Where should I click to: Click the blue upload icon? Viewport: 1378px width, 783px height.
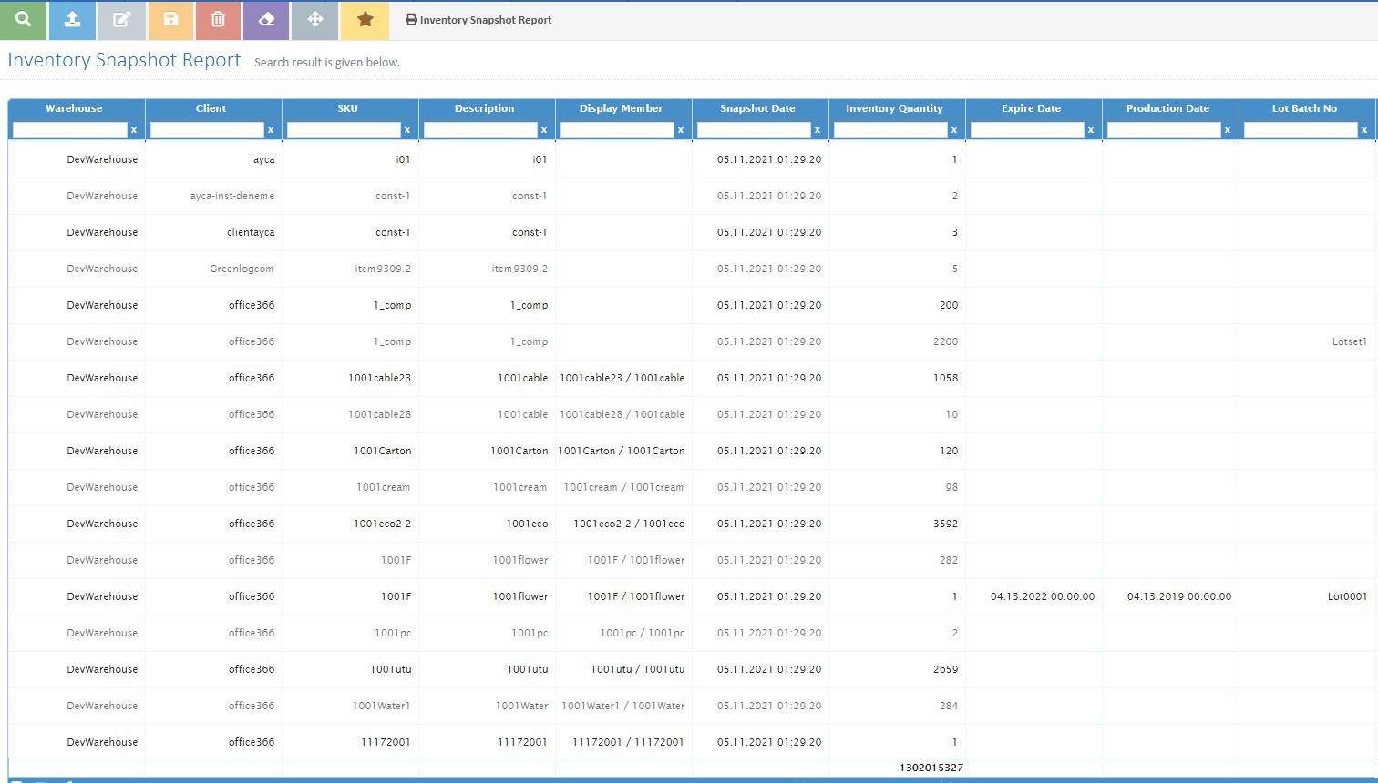coord(72,20)
